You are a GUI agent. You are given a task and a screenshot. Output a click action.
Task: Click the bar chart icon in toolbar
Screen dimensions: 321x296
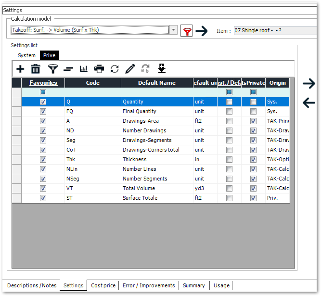click(84, 69)
